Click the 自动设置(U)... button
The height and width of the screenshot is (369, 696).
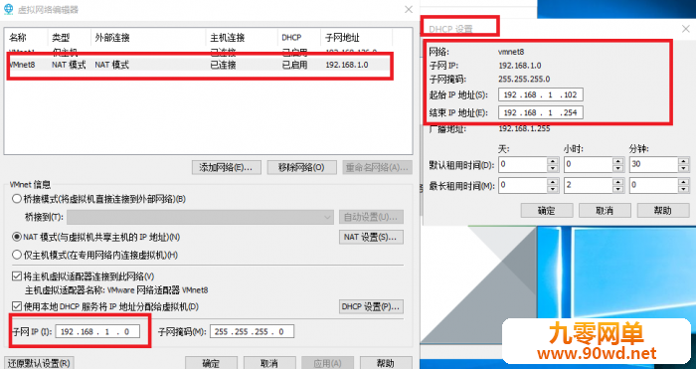371,217
